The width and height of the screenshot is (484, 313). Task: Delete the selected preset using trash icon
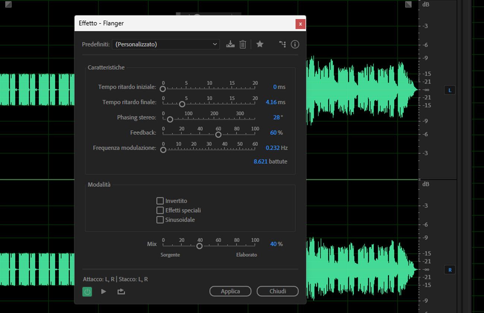click(x=243, y=44)
